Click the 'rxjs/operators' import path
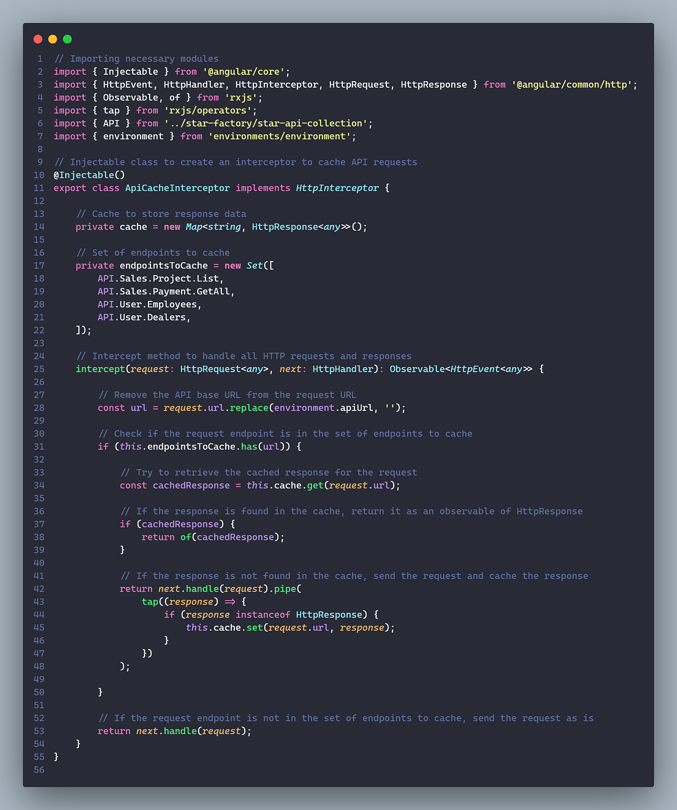The width and height of the screenshot is (677, 810). coord(208,111)
